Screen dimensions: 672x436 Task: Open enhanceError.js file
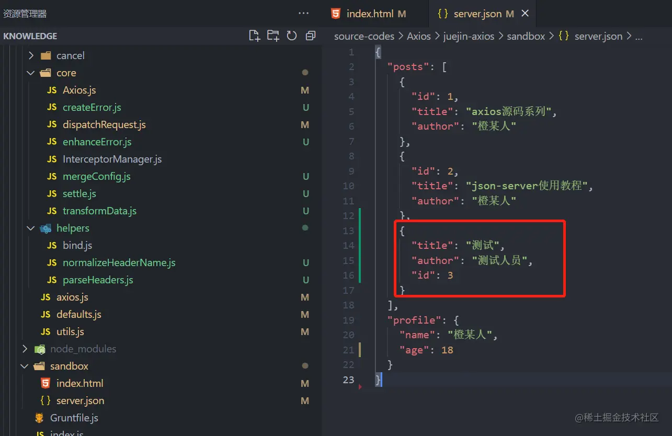(97, 142)
